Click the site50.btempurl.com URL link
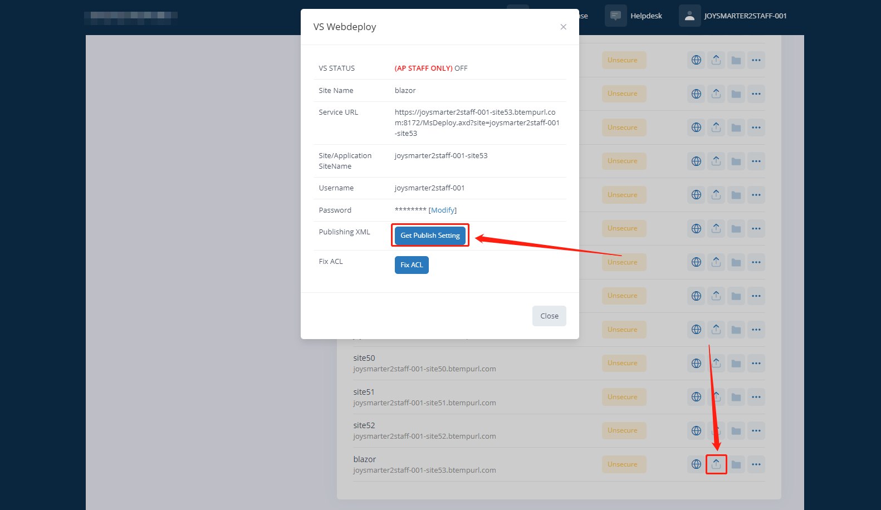Screen dimensions: 881x510 [424, 369]
